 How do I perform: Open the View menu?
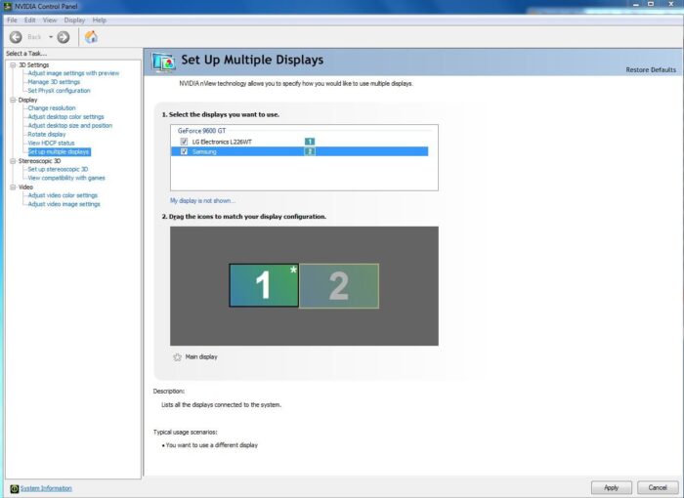coord(50,21)
